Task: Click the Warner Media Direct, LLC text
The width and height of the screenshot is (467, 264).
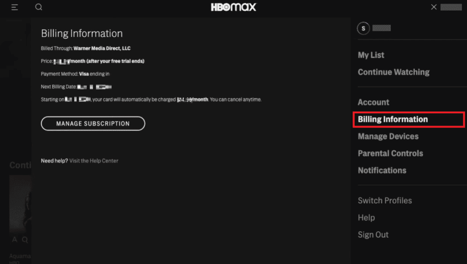Action: point(102,48)
